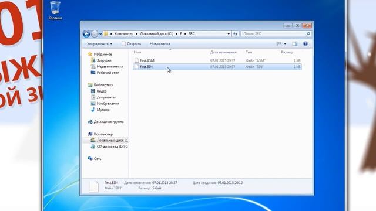Click the Музыка note icon
376x211 pixels.
coord(93,110)
